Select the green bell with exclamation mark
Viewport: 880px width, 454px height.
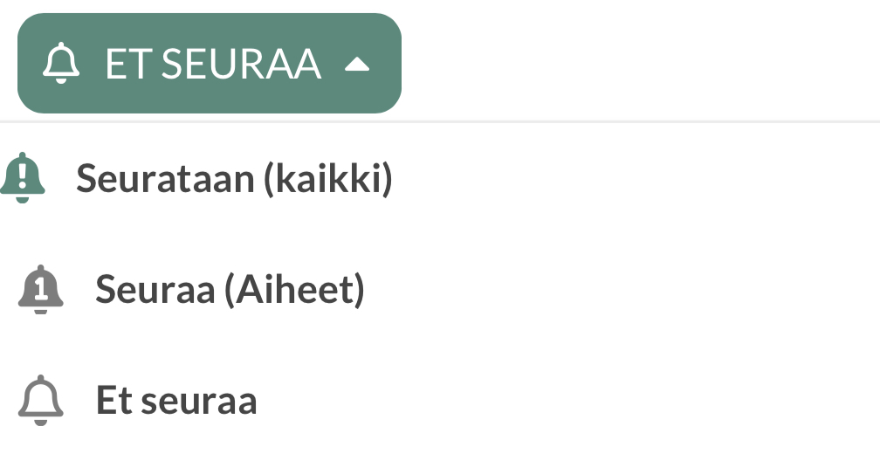click(x=23, y=178)
